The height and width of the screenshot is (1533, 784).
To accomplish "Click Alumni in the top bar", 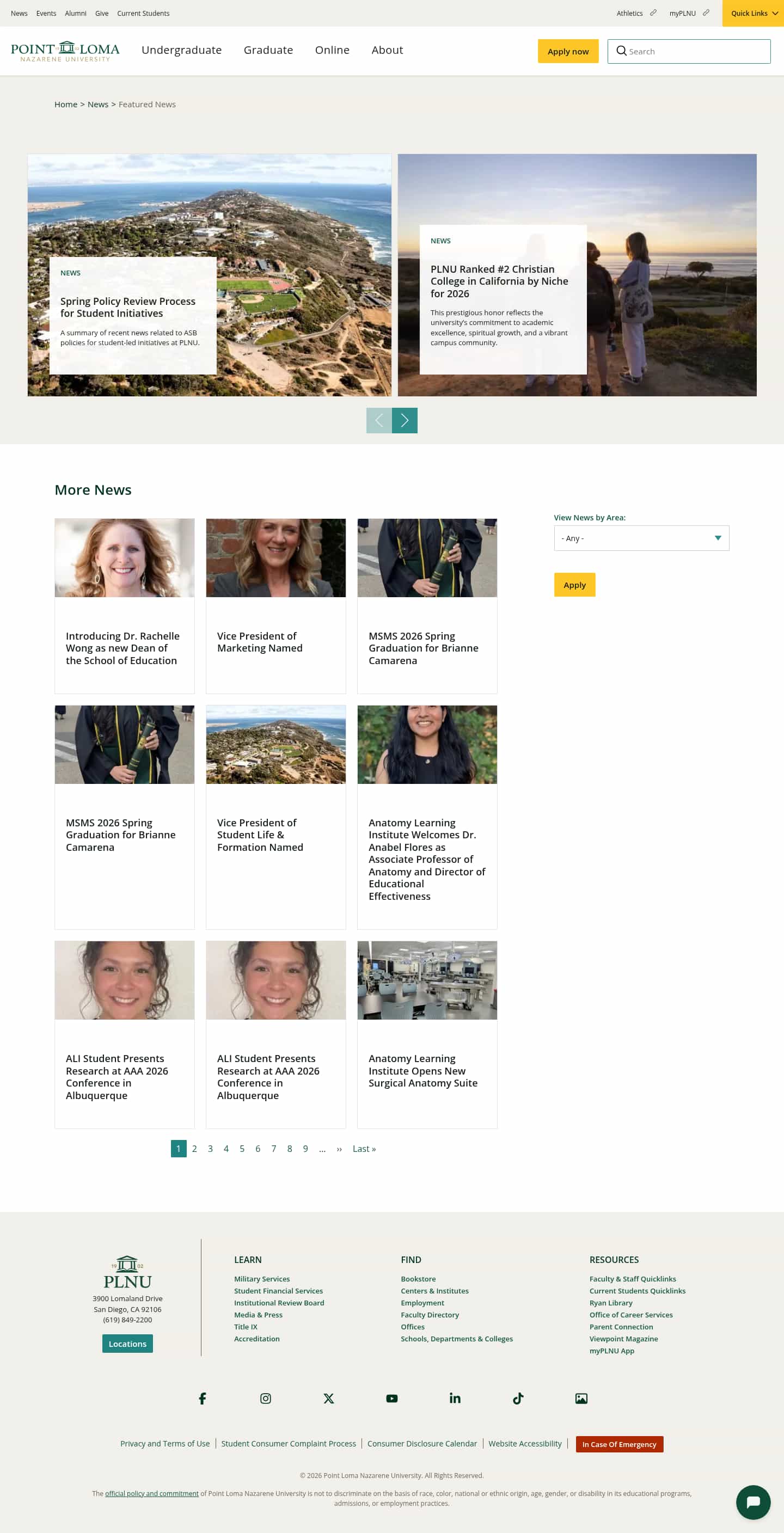I will coord(76,13).
